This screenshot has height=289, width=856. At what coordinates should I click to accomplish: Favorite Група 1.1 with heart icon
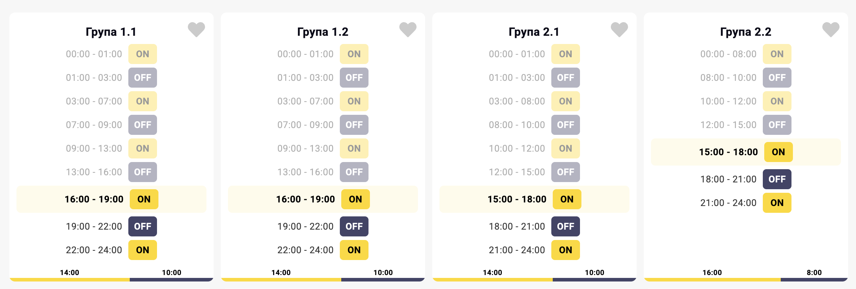click(196, 30)
